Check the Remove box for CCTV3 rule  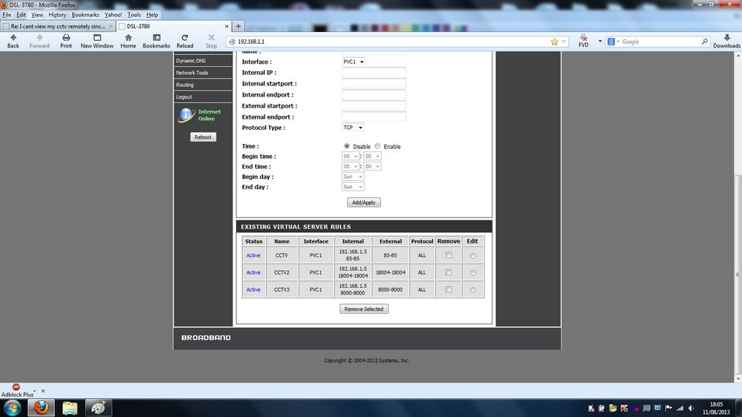(449, 289)
